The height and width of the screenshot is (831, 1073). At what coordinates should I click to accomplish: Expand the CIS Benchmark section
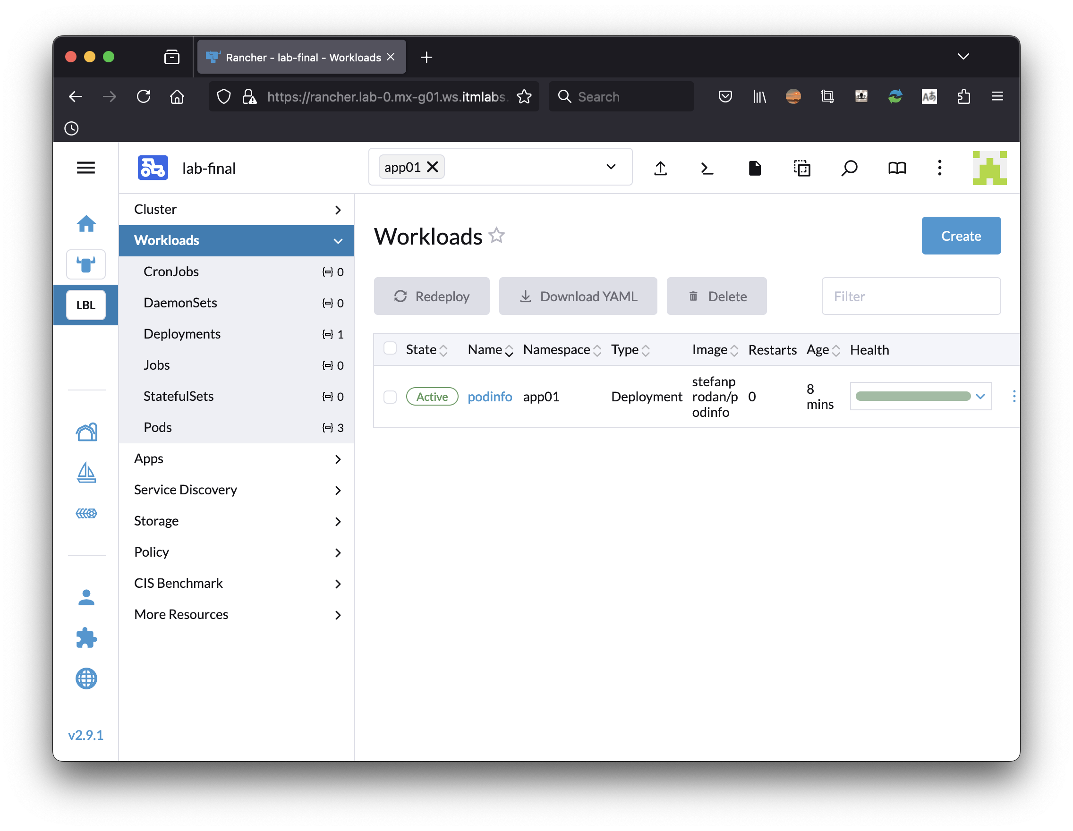click(236, 584)
